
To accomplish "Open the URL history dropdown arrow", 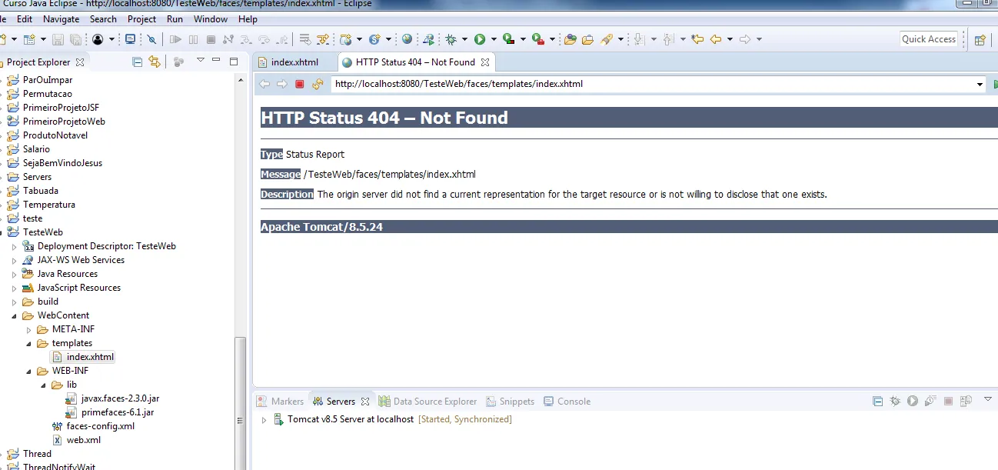I will pyautogui.click(x=980, y=85).
